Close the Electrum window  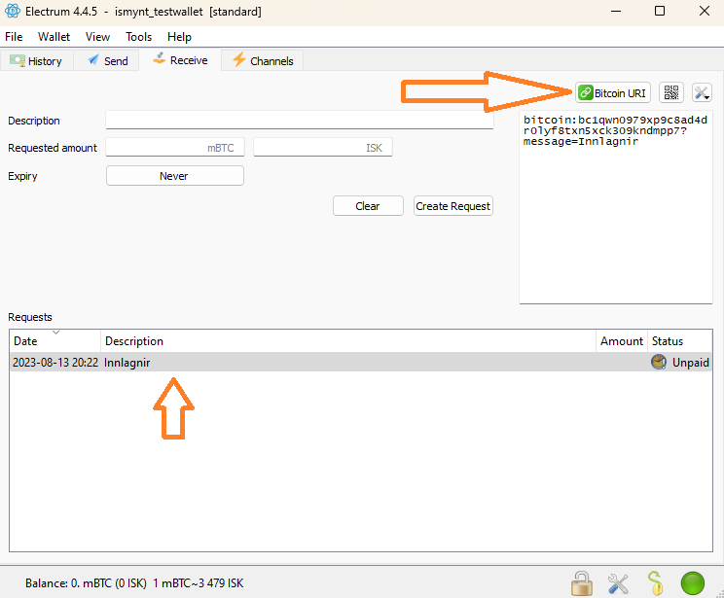pyautogui.click(x=705, y=11)
